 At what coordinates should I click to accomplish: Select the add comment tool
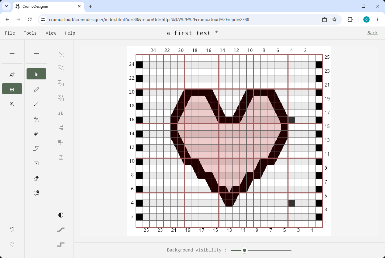(36, 193)
